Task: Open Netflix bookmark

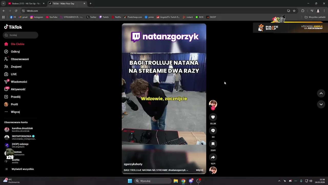Action: click(x=116, y=17)
